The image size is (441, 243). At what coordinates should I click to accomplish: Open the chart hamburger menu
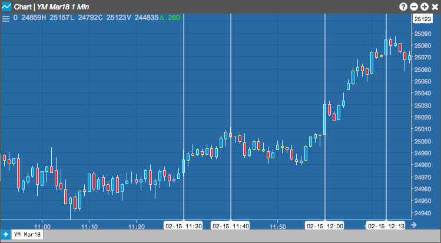click(x=6, y=19)
